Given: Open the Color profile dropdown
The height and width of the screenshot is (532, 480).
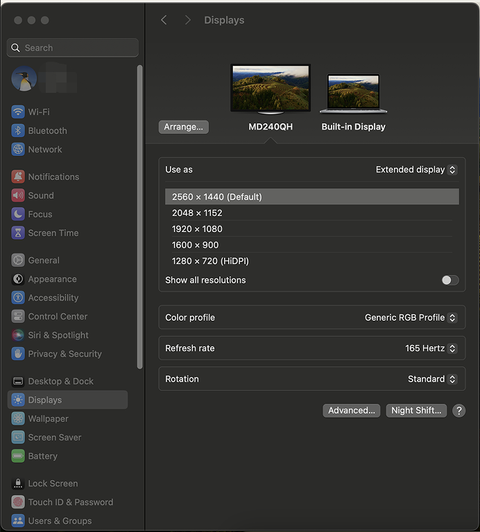Looking at the screenshot, I should point(411,317).
